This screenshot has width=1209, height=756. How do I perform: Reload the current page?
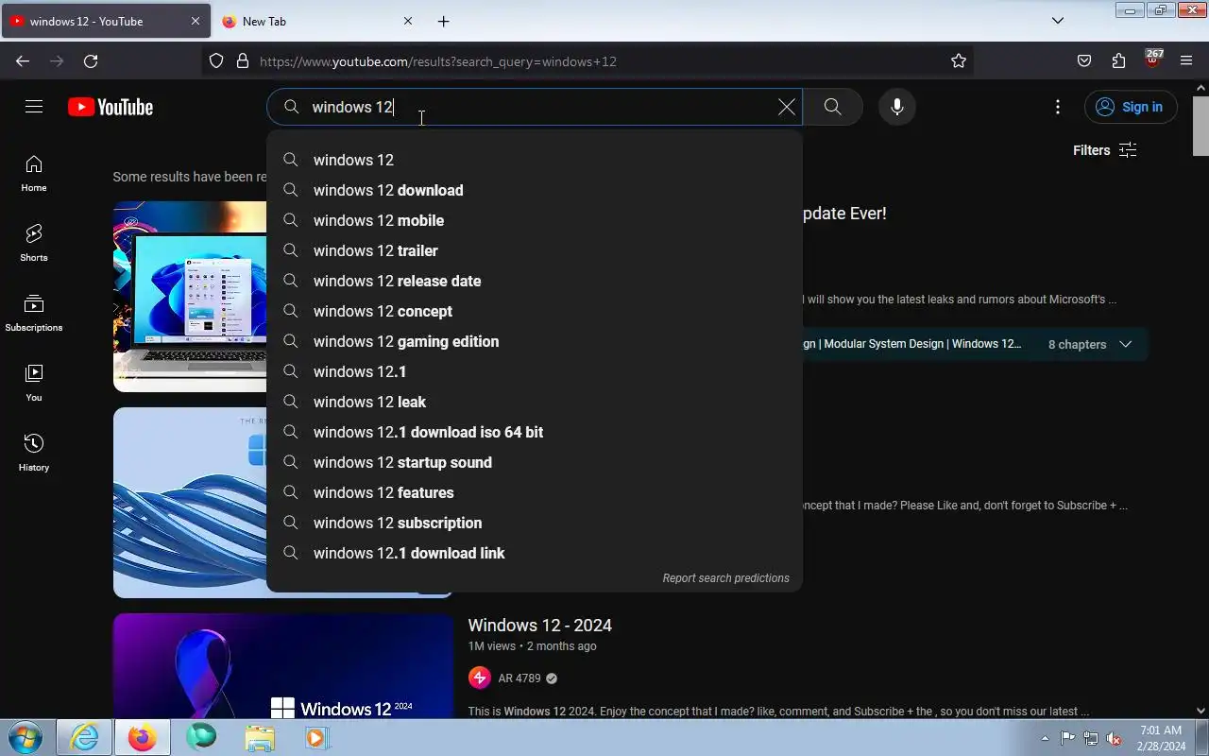pos(91,61)
